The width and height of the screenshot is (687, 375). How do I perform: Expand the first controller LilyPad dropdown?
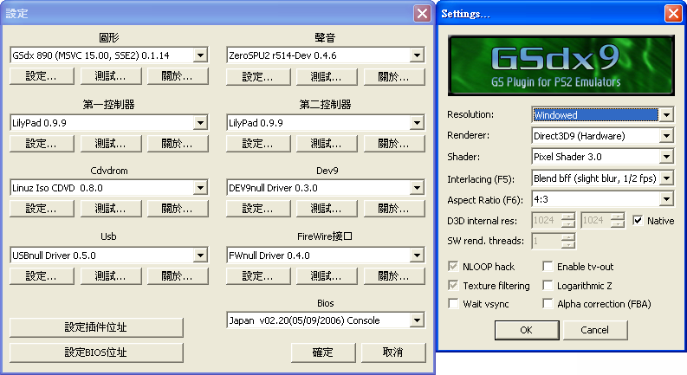click(x=109, y=123)
